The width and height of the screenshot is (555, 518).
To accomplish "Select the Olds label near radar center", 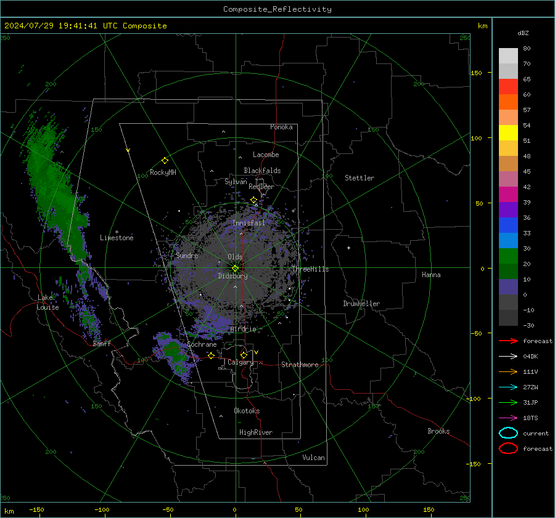I will (x=235, y=257).
